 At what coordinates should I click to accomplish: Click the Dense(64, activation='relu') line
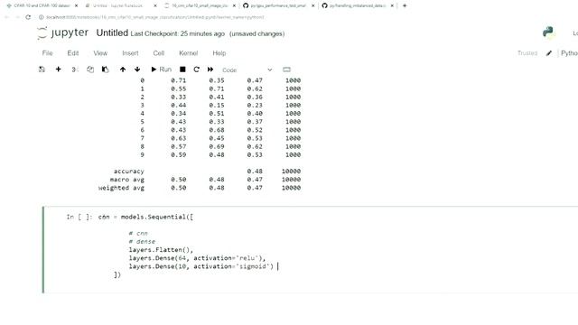pos(197,258)
